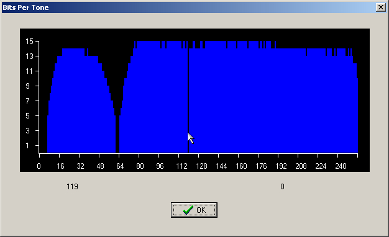Close the Bits Per Tone window

(x=380, y=7)
